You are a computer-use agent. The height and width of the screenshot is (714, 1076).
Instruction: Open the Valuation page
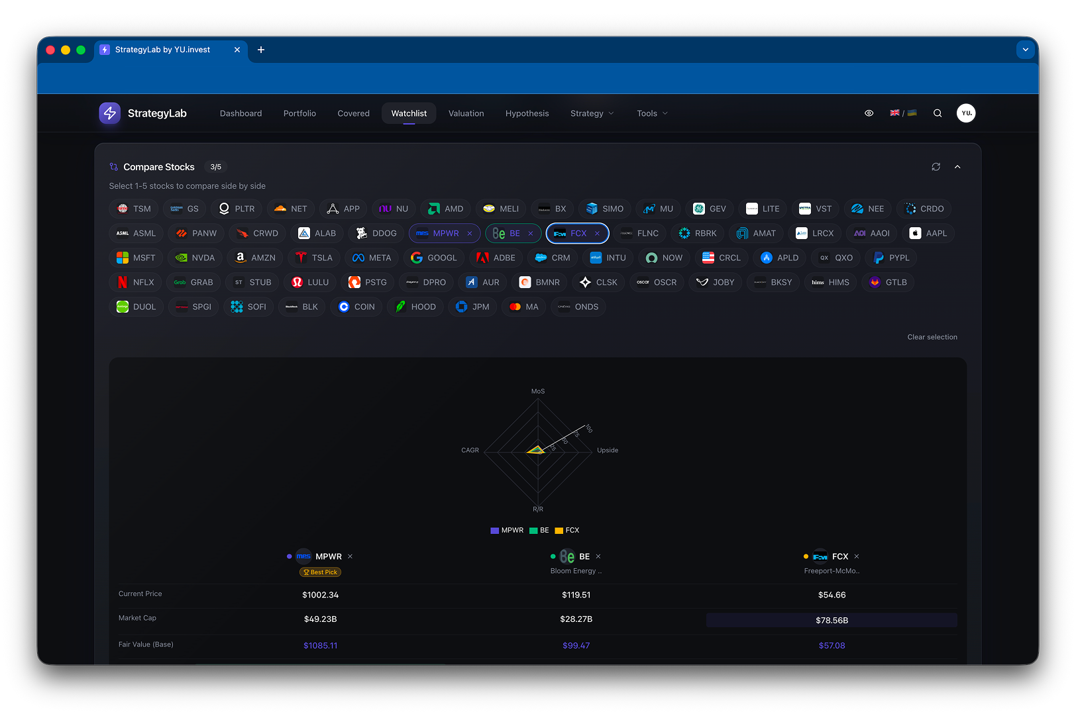(x=466, y=113)
